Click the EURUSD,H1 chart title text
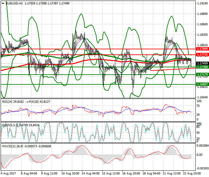The image size is (209, 177). pyautogui.click(x=14, y=3)
